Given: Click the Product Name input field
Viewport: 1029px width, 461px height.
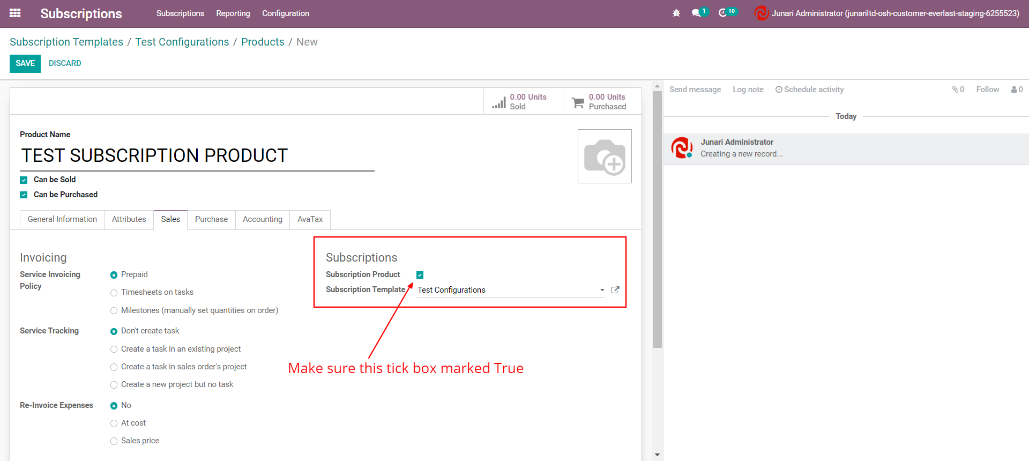Looking at the screenshot, I should pos(197,156).
